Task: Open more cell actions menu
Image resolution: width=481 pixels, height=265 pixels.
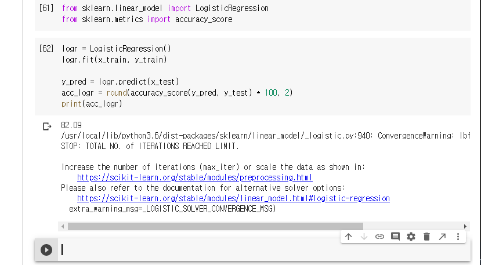Action: pyautogui.click(x=458, y=237)
